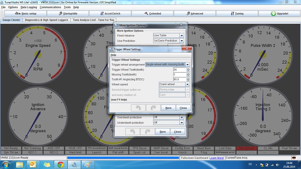Expand the Wheel speed dropdown
301x169 pixels.
(x=188, y=84)
